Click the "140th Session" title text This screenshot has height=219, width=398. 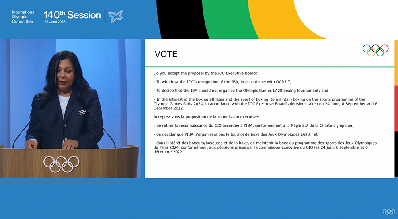tap(72, 15)
